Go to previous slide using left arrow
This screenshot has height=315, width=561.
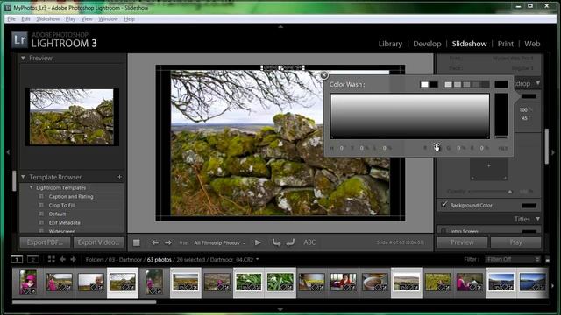coord(155,242)
